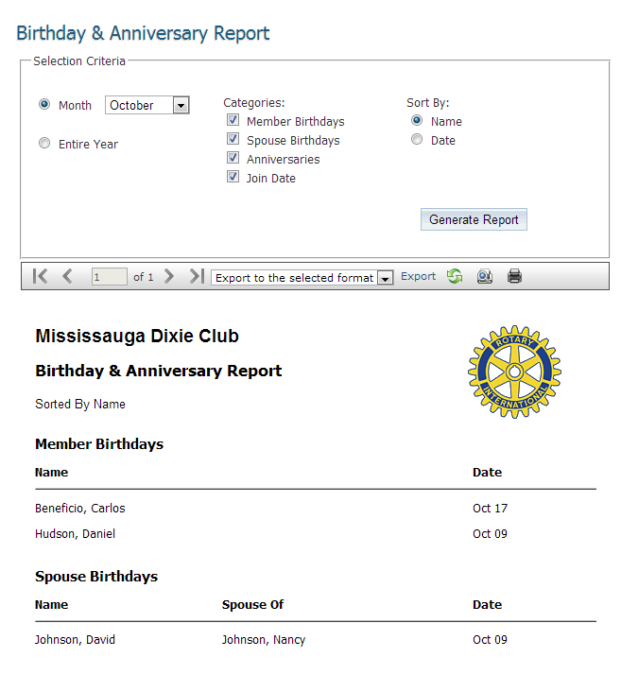The width and height of the screenshot is (621, 675).
Task: Click the printer icon to print
Action: pos(514,276)
